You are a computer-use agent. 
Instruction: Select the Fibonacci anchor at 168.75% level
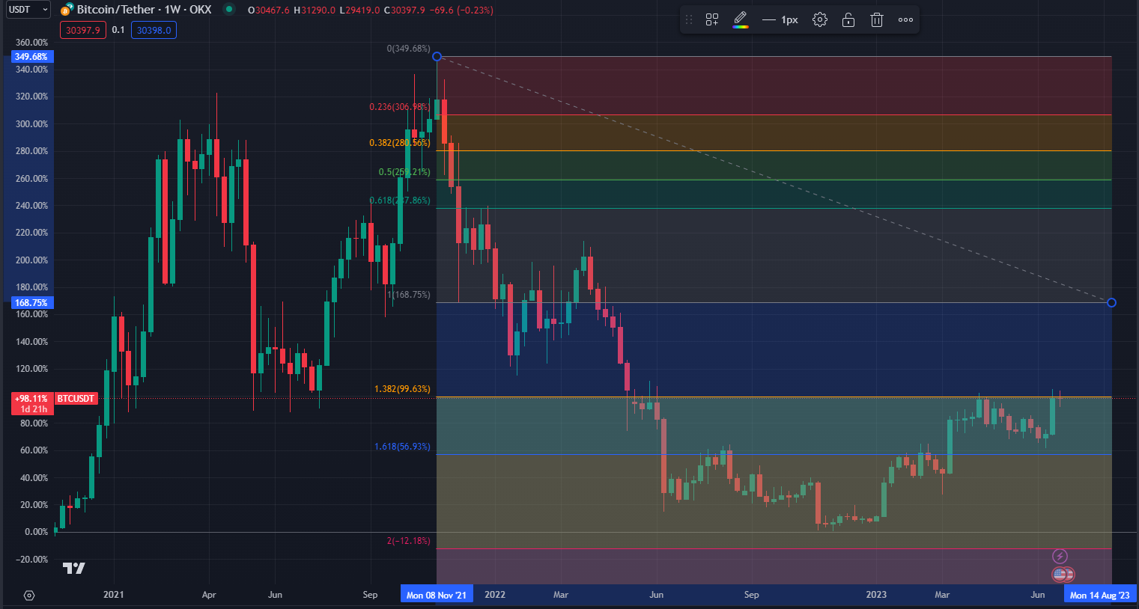click(1111, 302)
